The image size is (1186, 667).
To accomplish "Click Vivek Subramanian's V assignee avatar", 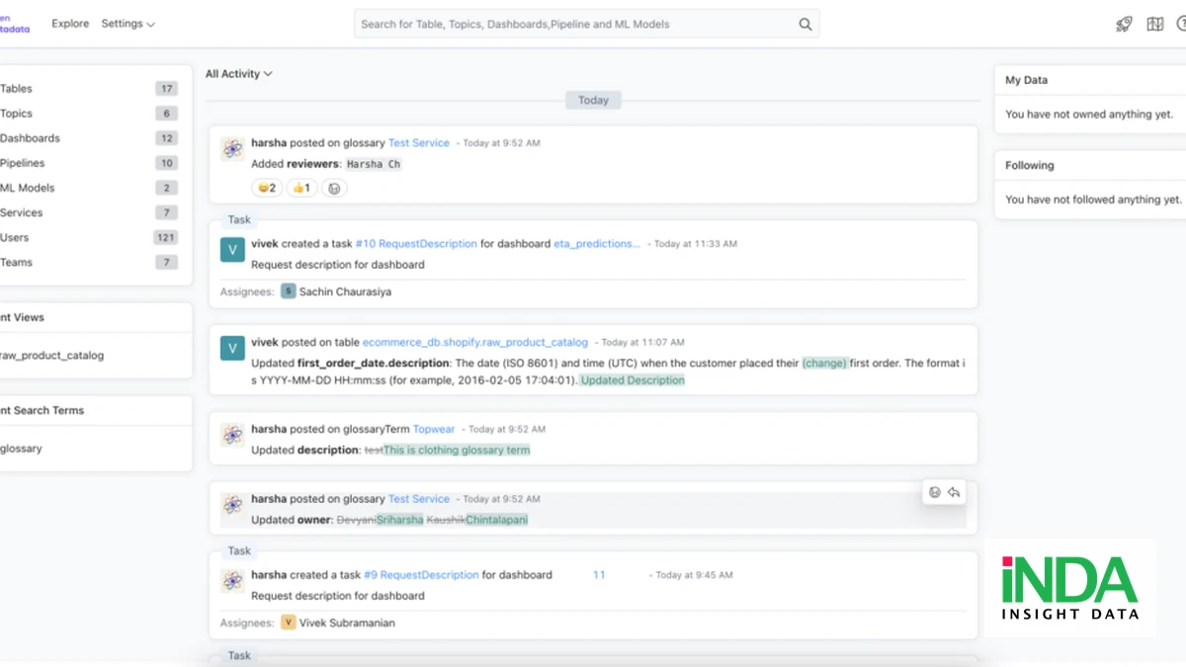I will pyautogui.click(x=289, y=623).
